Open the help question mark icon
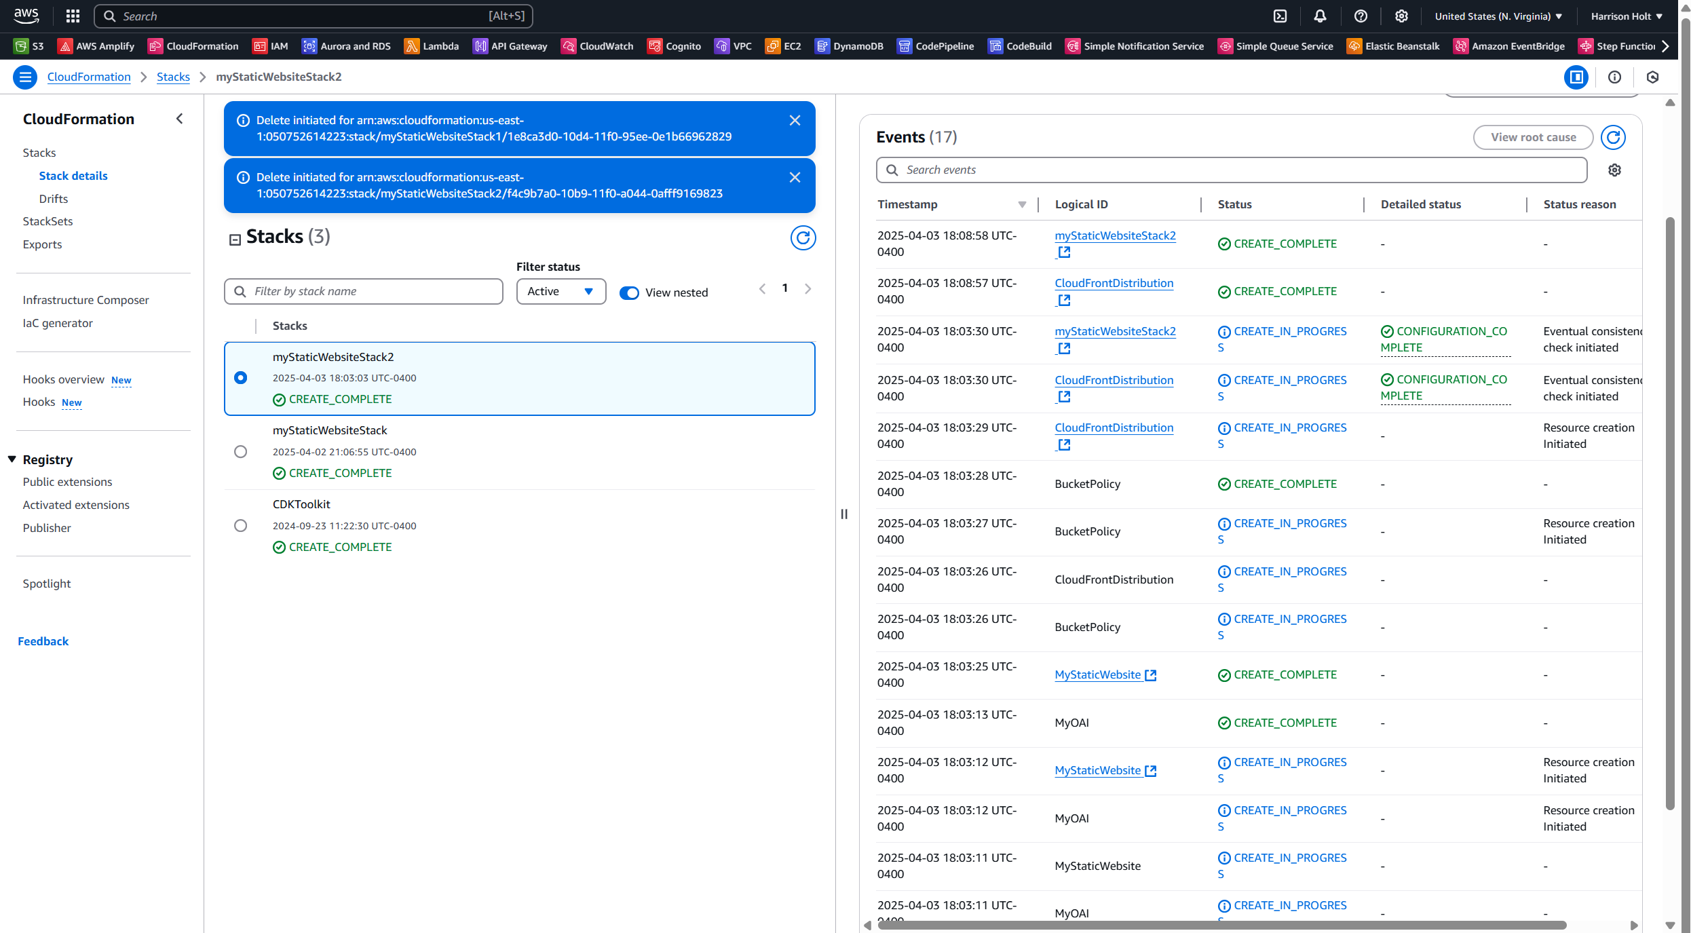Image resolution: width=1691 pixels, height=933 pixels. pos(1361,16)
